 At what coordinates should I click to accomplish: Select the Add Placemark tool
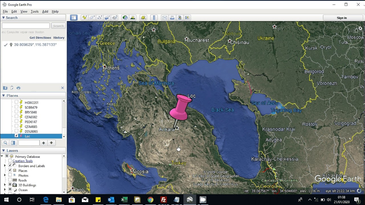[x=84, y=18]
